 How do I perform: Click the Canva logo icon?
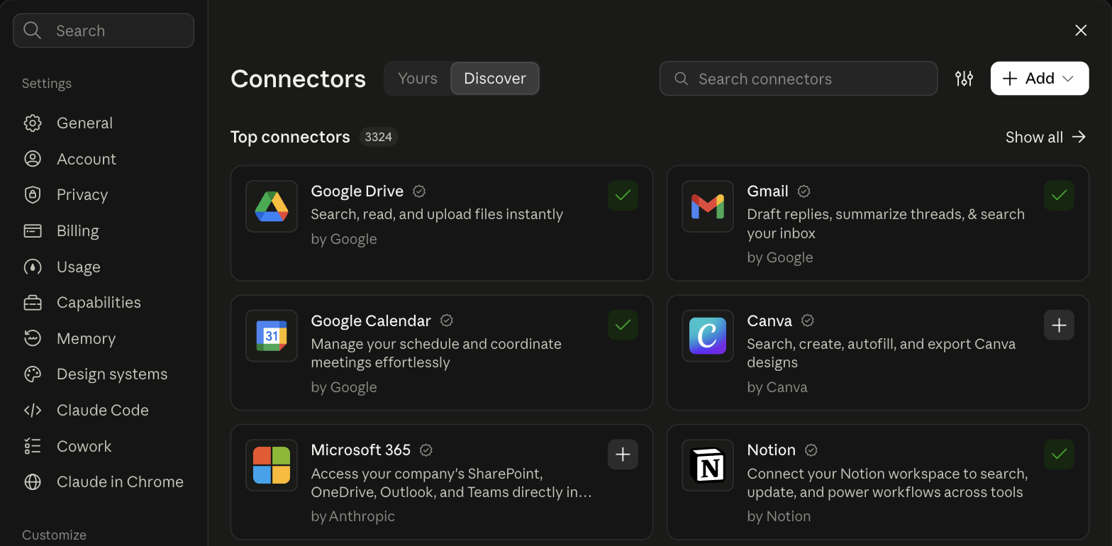[x=708, y=336]
